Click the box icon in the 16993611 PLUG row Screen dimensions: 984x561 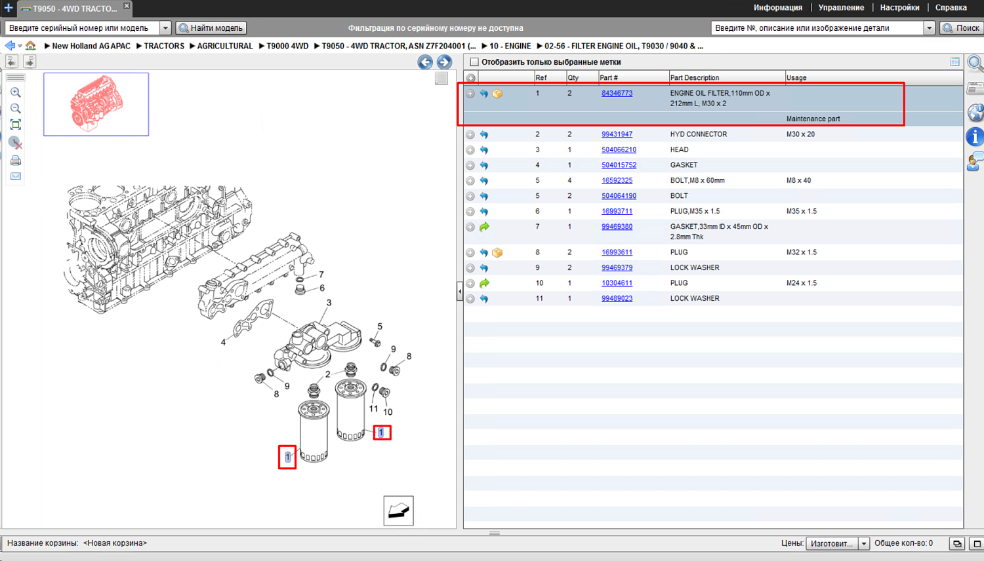[497, 252]
